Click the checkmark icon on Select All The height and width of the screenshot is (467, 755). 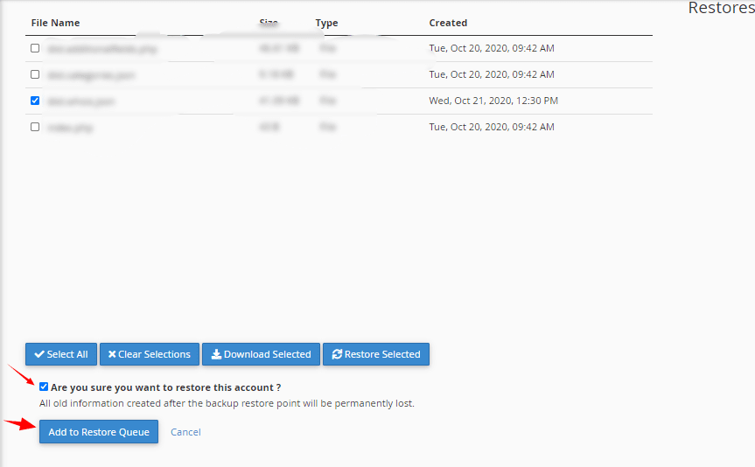39,354
